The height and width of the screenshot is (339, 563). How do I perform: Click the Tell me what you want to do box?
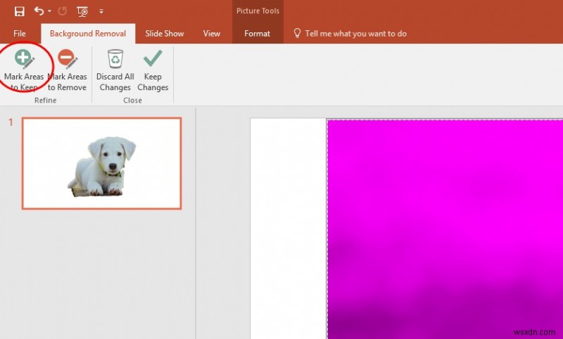tap(350, 34)
